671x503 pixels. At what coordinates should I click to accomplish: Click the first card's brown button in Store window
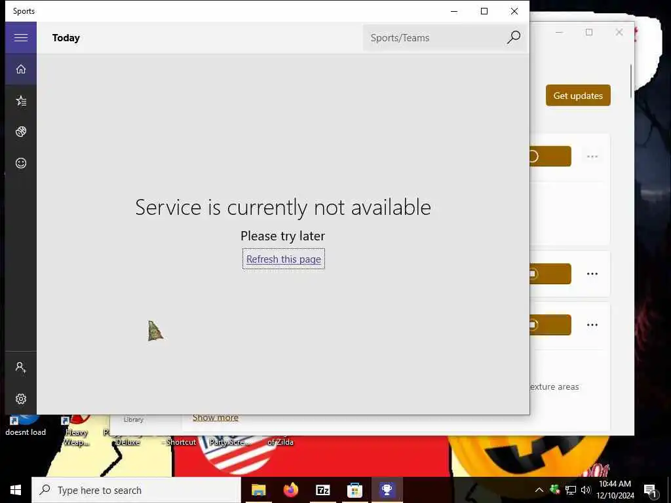point(550,156)
